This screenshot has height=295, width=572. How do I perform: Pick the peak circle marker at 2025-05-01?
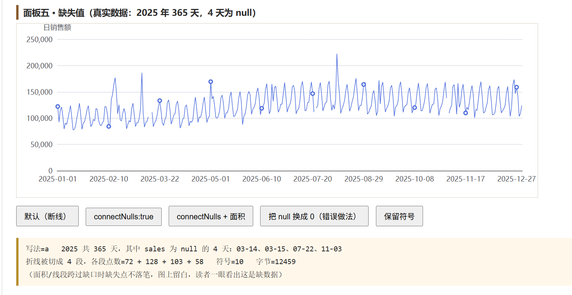211,82
